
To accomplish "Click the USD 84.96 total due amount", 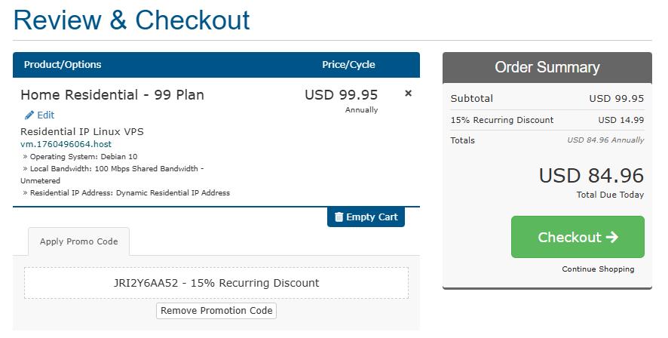I will [x=591, y=176].
